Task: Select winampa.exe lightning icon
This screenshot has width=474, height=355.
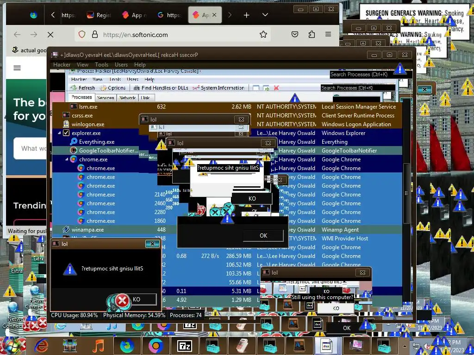Action: (66, 229)
